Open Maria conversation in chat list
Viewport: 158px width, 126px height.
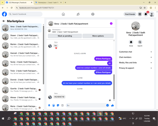[21, 107]
